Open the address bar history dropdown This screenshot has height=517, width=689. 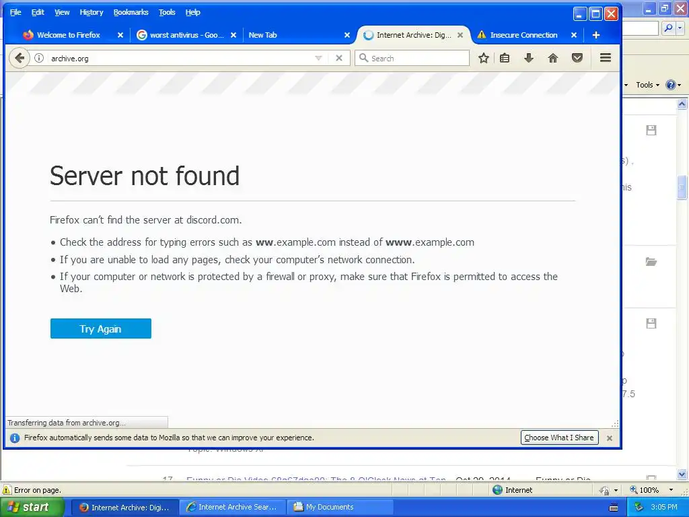[318, 58]
